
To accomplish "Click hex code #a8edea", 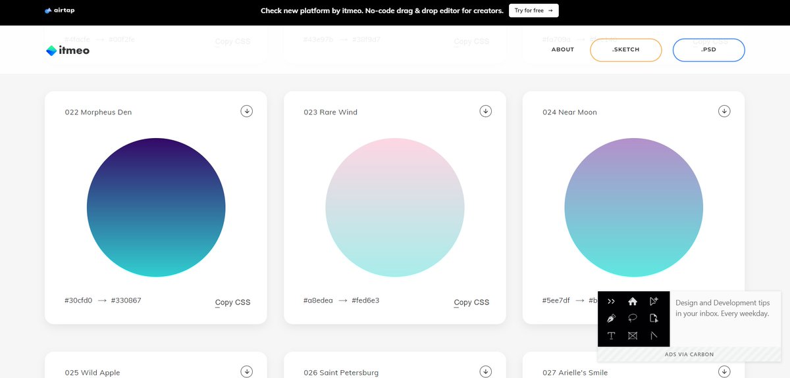I will 317,300.
